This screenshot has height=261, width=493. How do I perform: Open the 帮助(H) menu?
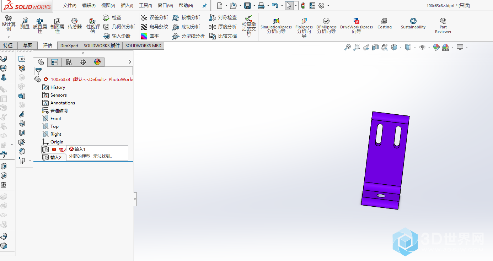click(x=186, y=6)
